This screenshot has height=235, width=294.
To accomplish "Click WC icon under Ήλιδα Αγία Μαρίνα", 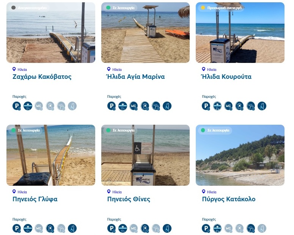I will (x=134, y=106).
